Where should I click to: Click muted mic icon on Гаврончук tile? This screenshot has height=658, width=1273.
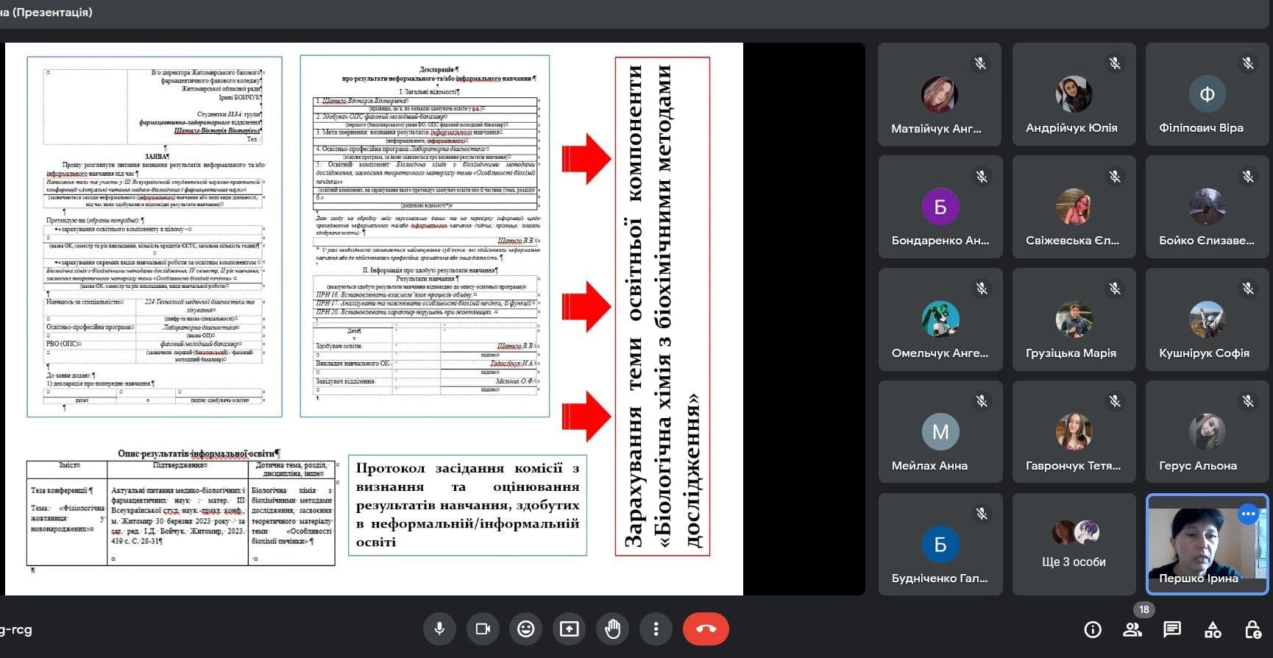1115,401
